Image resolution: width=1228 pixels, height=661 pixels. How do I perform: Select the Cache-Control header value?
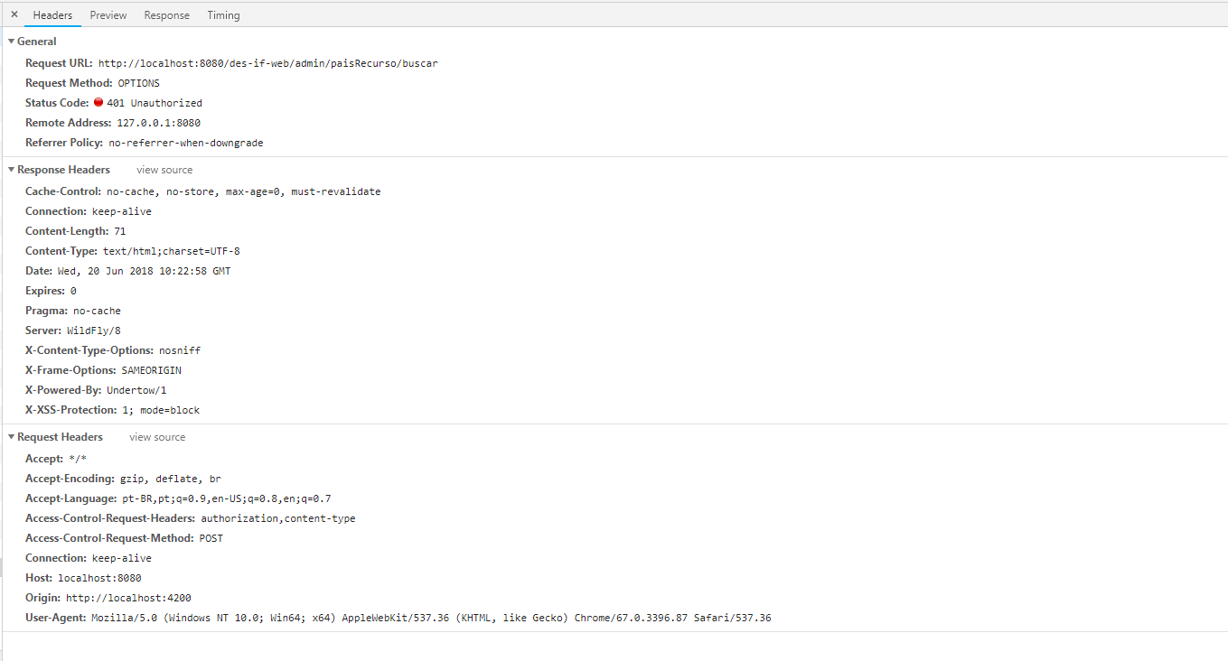click(x=244, y=191)
